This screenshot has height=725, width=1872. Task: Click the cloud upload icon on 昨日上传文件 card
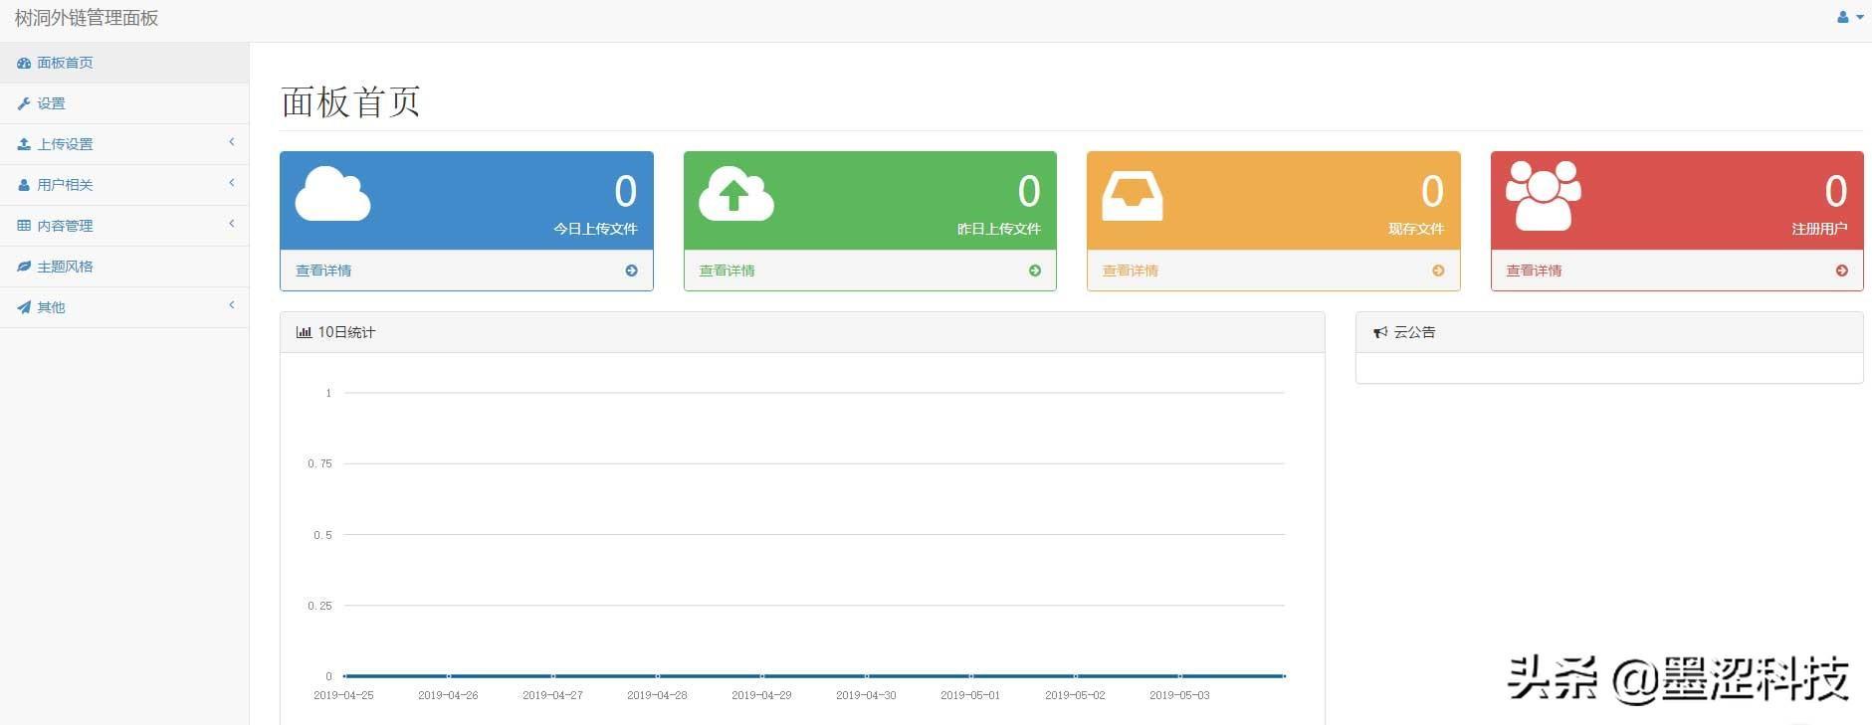tap(736, 194)
